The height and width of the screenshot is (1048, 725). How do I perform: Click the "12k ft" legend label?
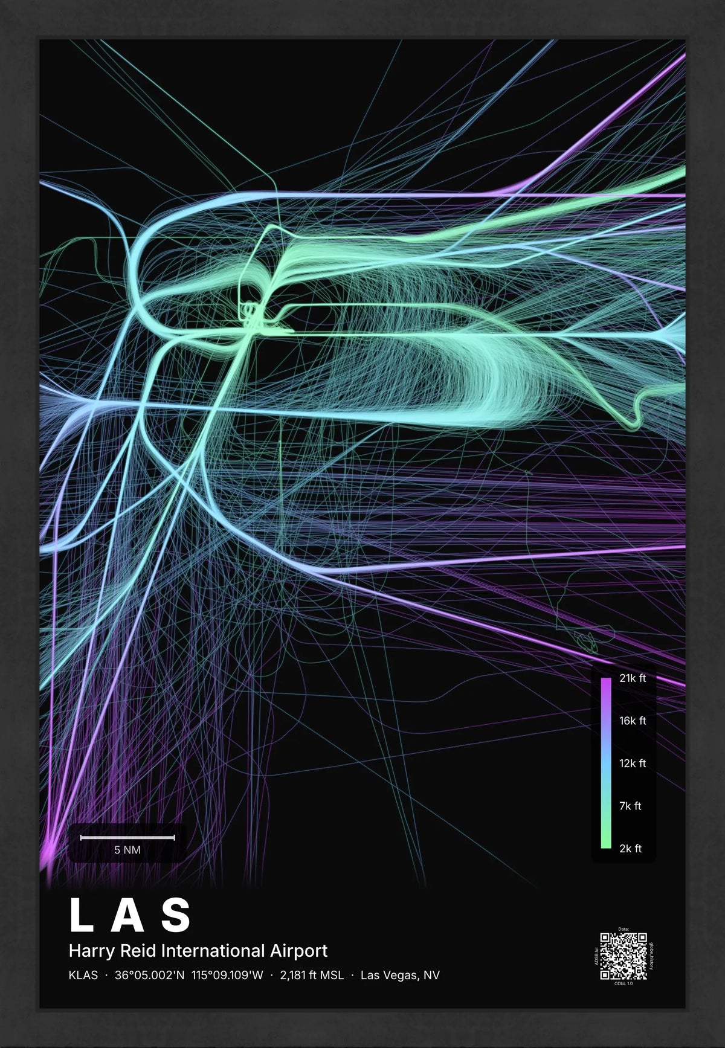coord(633,763)
